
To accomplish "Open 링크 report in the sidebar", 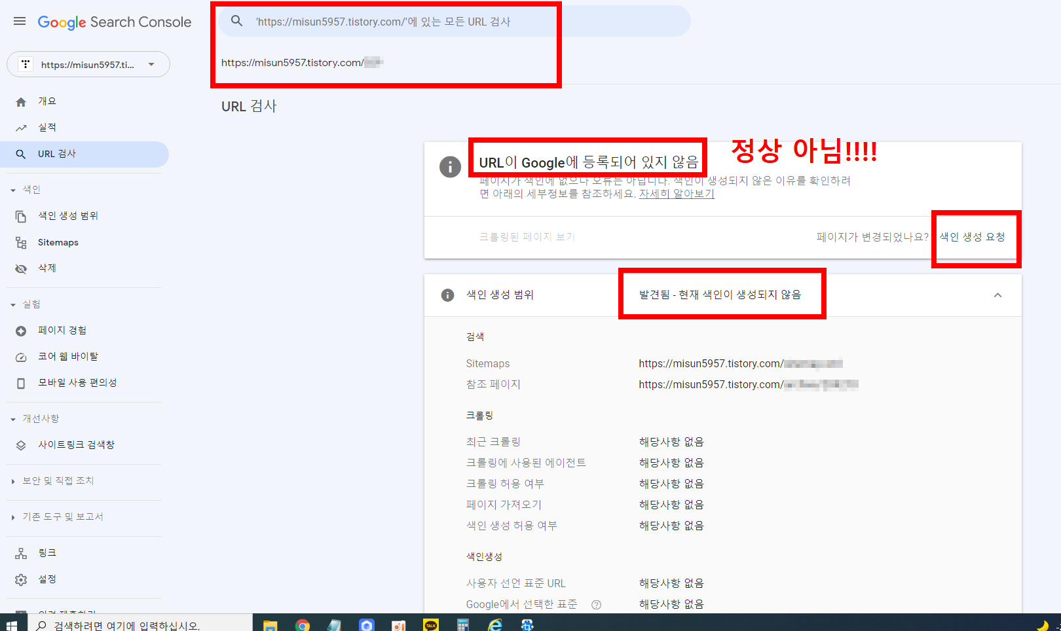I will [x=47, y=552].
